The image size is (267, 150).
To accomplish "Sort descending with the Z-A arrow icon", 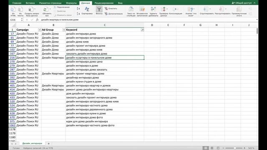I will click(78, 14).
